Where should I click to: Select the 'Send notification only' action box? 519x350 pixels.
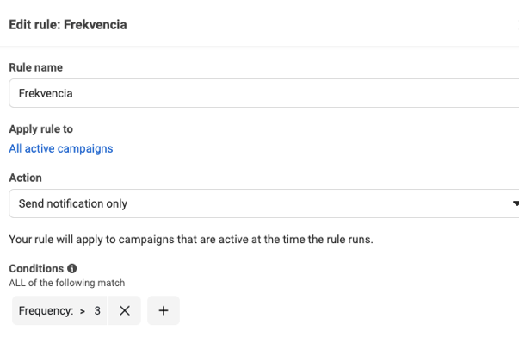73,204
